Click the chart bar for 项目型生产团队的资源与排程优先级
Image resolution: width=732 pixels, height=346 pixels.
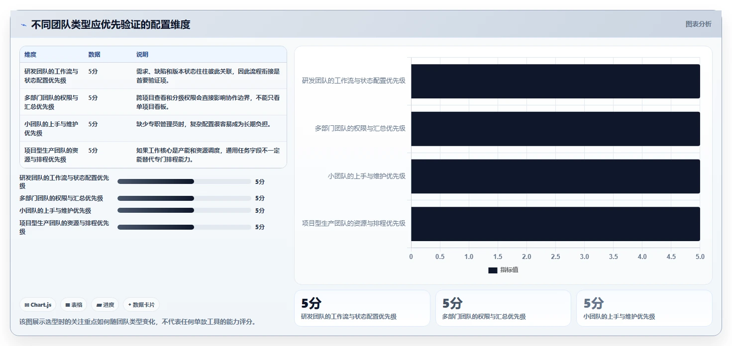pyautogui.click(x=555, y=224)
